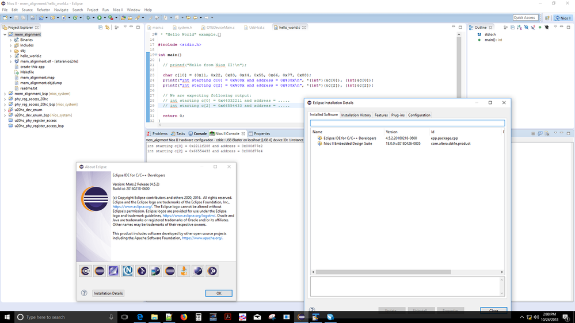Click the horizontal scrollbar in installed software list

pyautogui.click(x=383, y=272)
